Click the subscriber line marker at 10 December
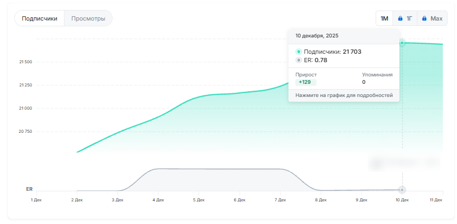 click(x=403, y=43)
